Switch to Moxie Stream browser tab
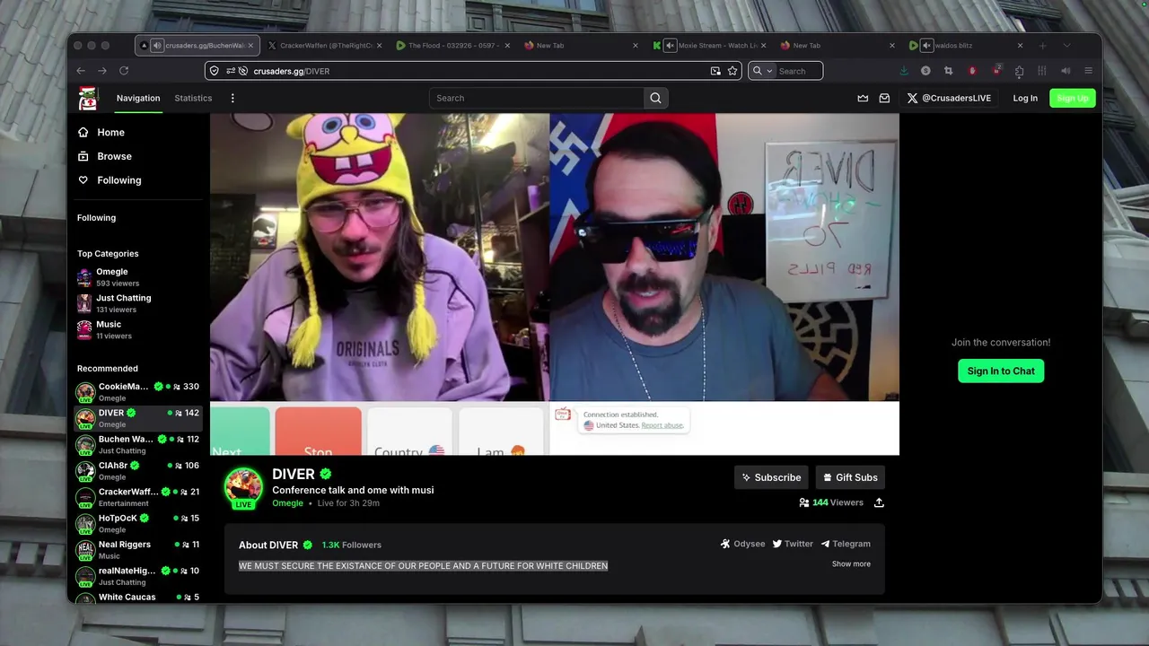Image resolution: width=1149 pixels, height=646 pixels. tap(709, 45)
